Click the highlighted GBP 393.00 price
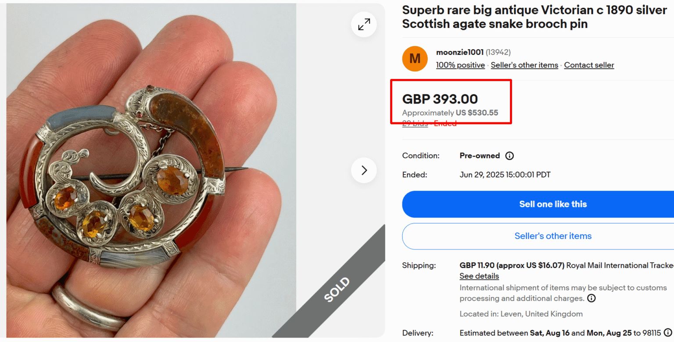This screenshot has width=674, height=342. (x=440, y=99)
